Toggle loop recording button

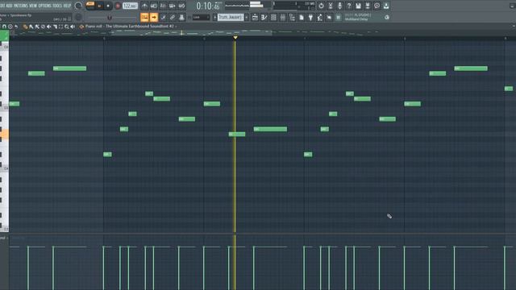[181, 6]
